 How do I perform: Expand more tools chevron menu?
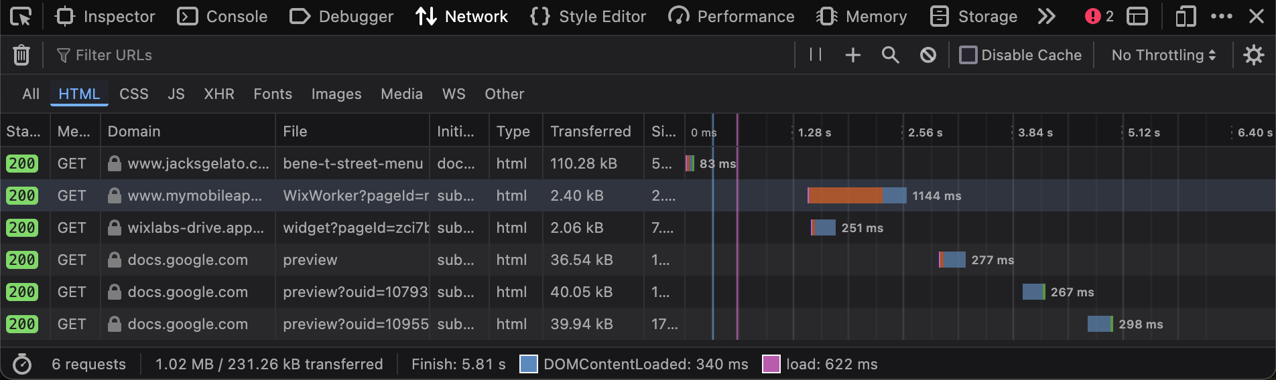[x=1046, y=16]
